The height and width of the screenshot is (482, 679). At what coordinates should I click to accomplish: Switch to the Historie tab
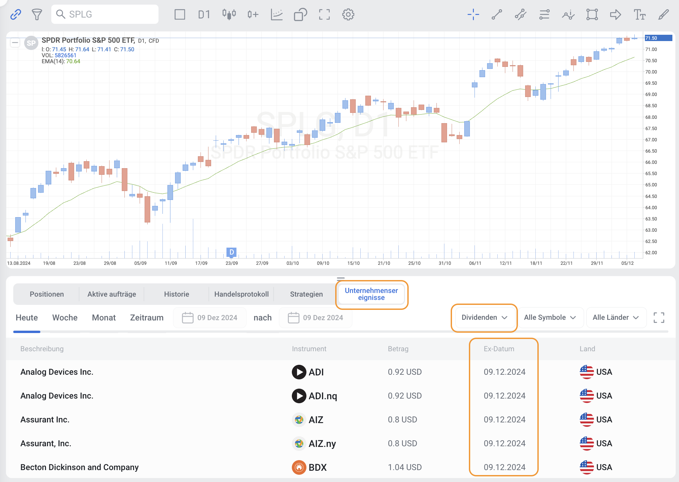coord(176,294)
